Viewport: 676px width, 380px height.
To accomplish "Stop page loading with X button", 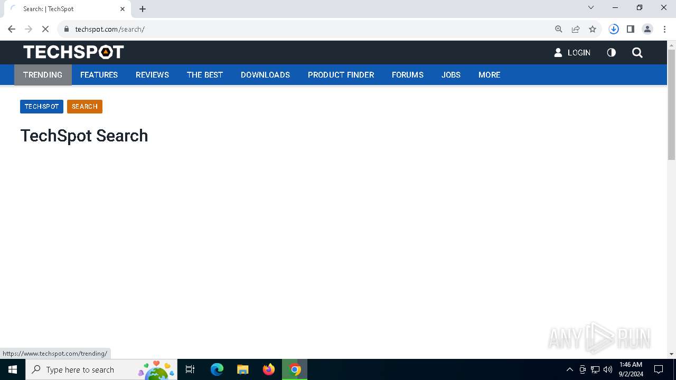I will [45, 29].
